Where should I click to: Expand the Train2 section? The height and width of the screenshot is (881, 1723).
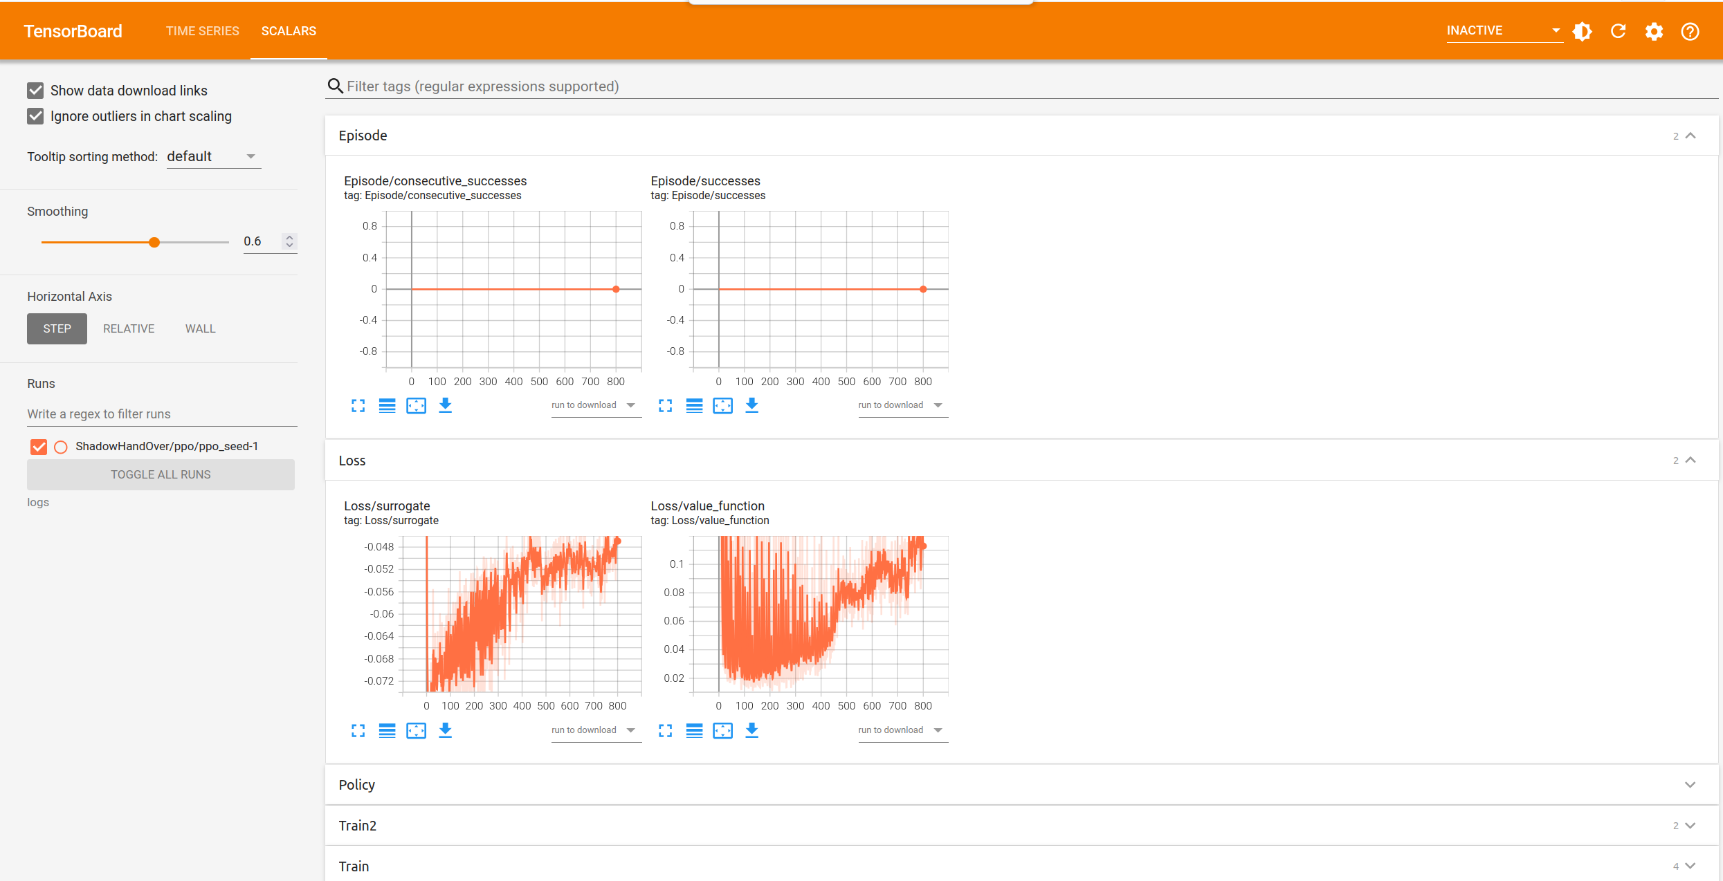click(x=1690, y=826)
